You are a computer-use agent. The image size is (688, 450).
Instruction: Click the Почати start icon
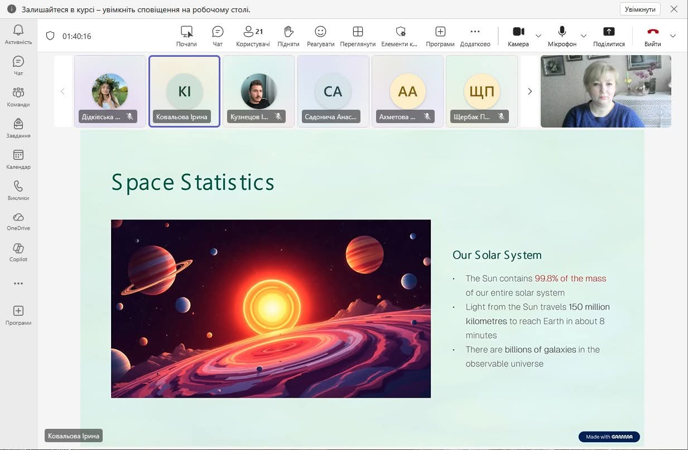[186, 36]
